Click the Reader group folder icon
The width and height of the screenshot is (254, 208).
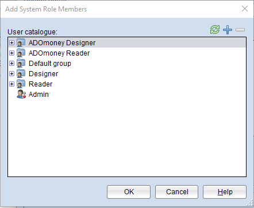pos(21,84)
